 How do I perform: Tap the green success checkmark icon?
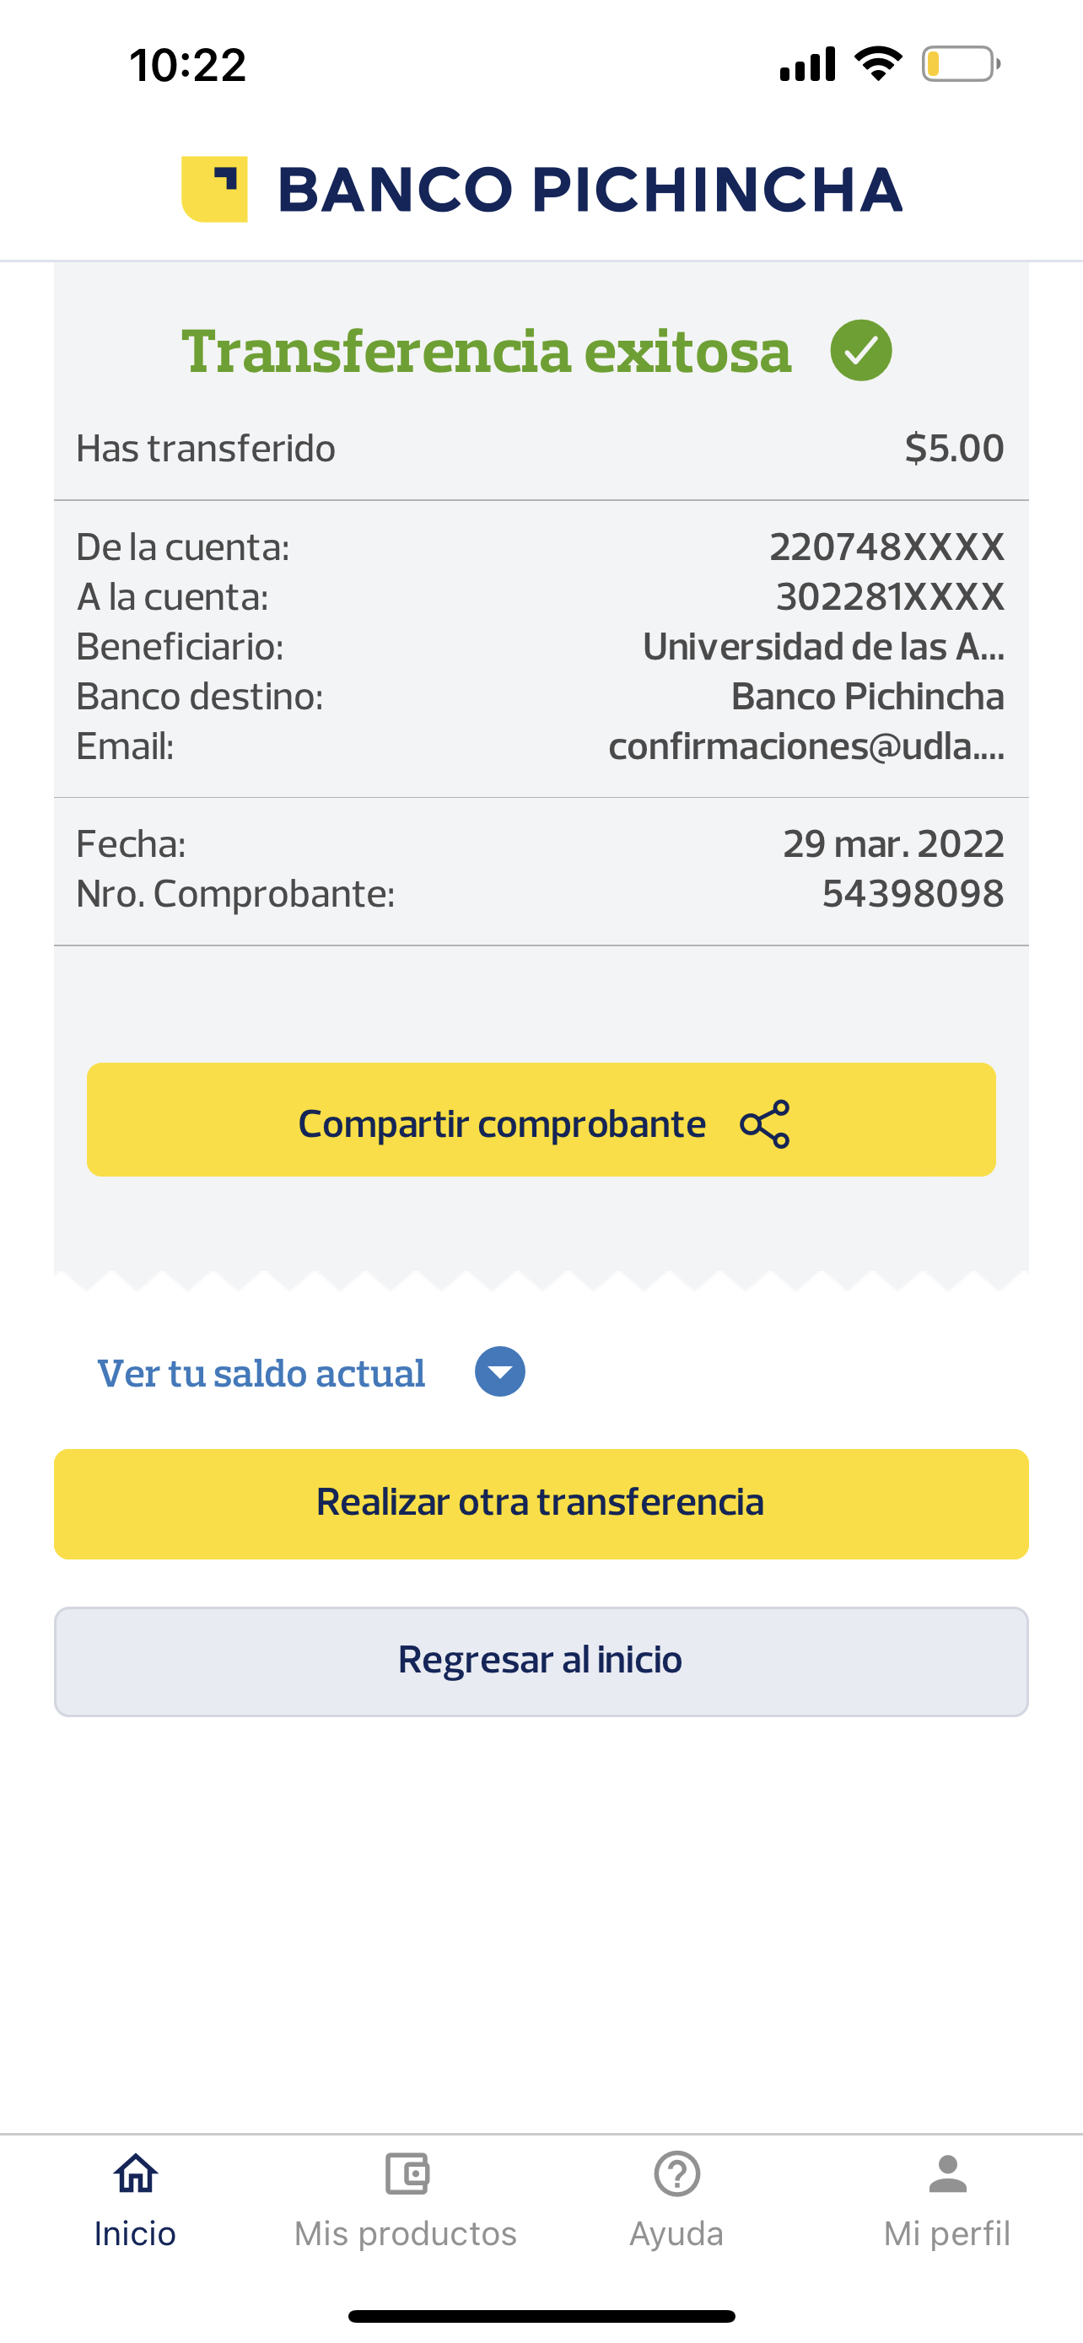pos(860,351)
